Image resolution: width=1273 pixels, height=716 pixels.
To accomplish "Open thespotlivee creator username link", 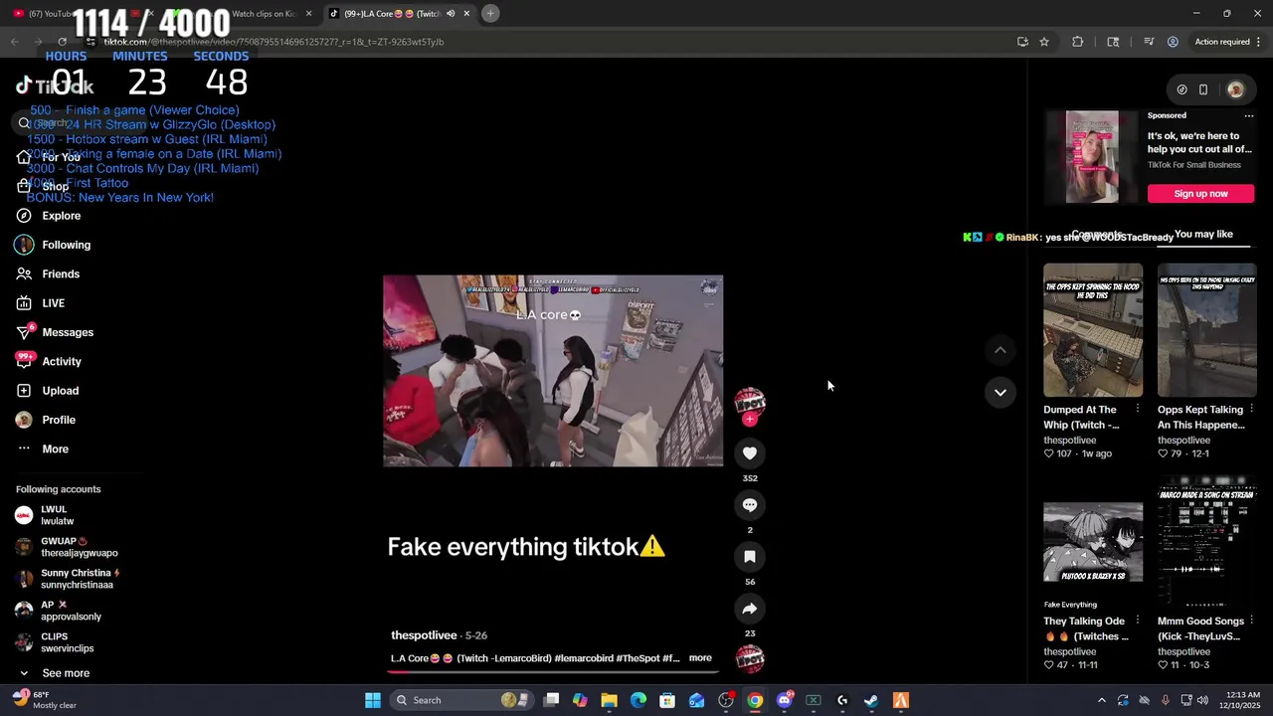I will [424, 635].
